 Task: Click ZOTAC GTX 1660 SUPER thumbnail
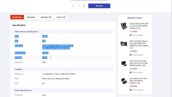pos(124,44)
